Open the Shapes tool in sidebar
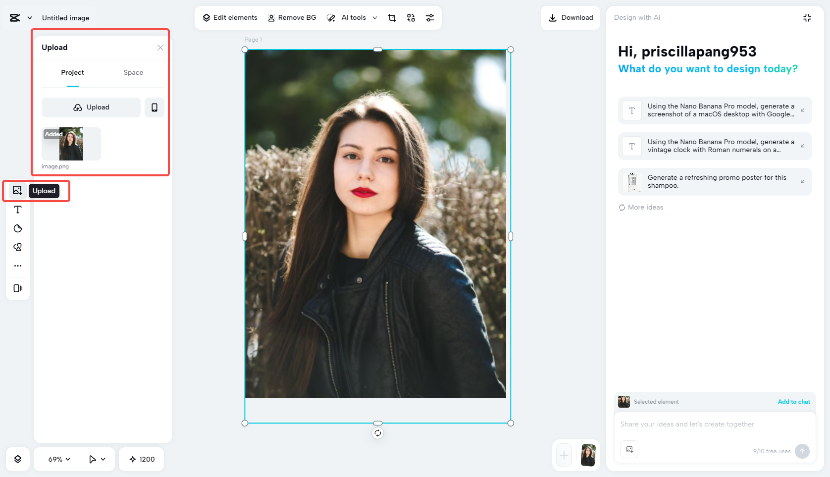Image resolution: width=830 pixels, height=477 pixels. [x=18, y=228]
